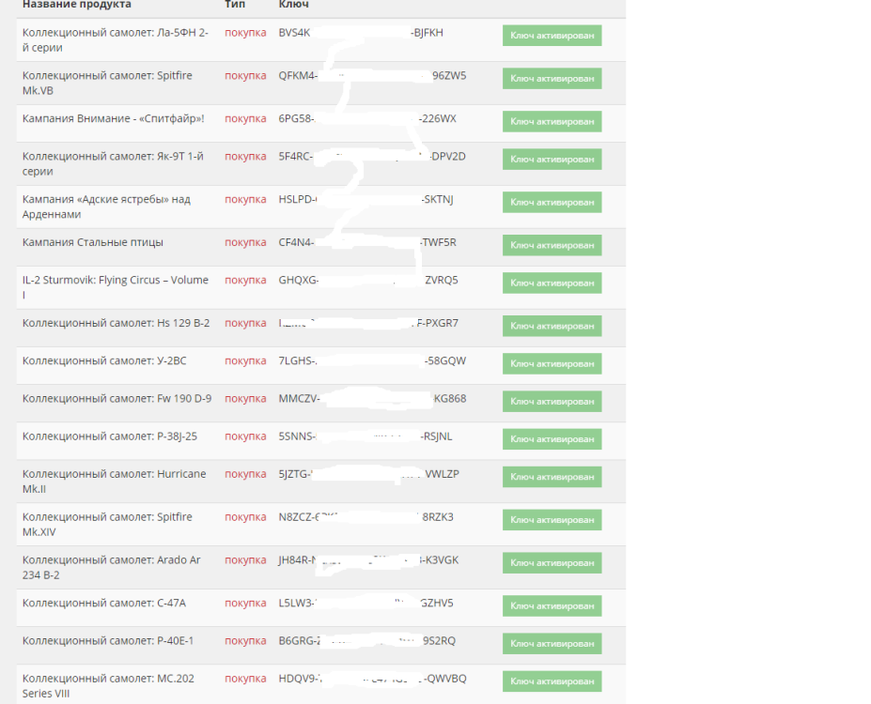
Task: Click key starting with N8ZCZ
Action: [x=366, y=517]
